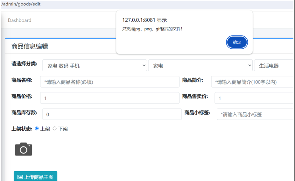Click the 商品信息编辑 panel heading
This screenshot has height=181, width=295.
tap(30, 46)
